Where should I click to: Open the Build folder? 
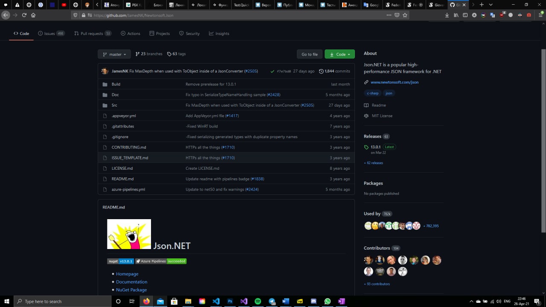point(116,84)
